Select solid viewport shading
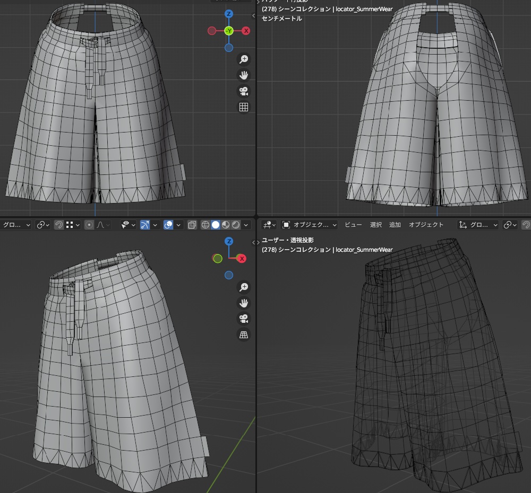The width and height of the screenshot is (531, 493). pos(216,225)
